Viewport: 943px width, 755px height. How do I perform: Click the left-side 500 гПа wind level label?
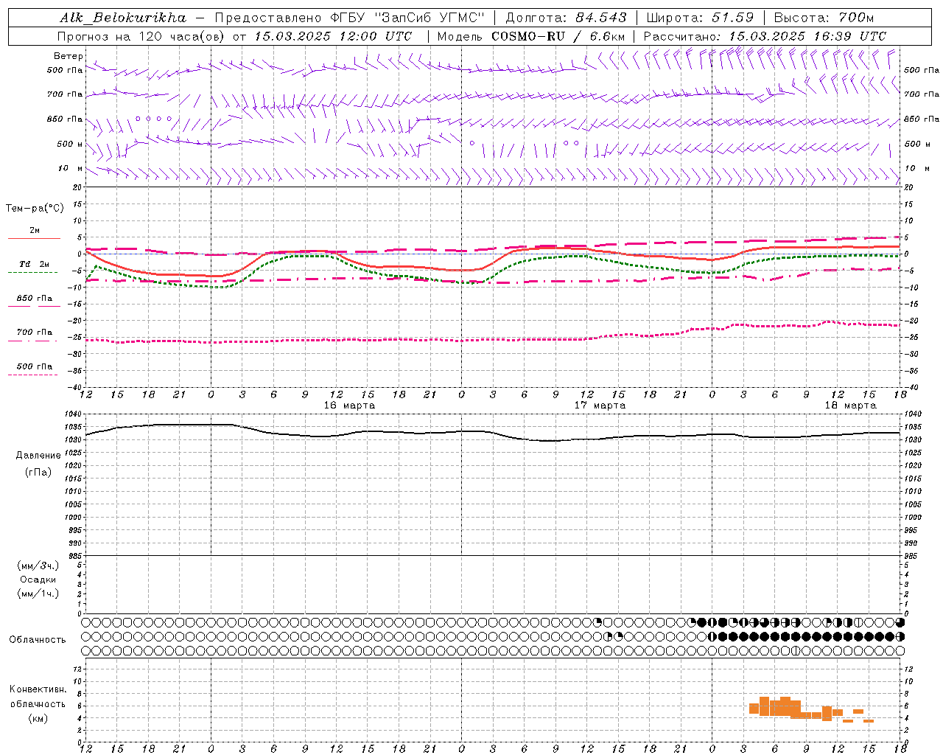coord(65,71)
